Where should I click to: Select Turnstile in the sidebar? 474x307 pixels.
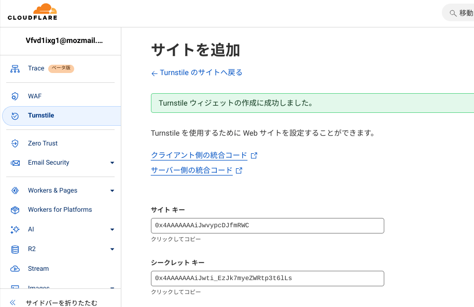tap(41, 115)
